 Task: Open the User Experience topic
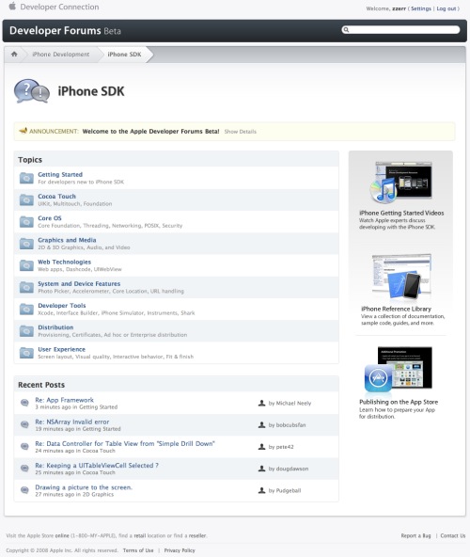(61, 349)
